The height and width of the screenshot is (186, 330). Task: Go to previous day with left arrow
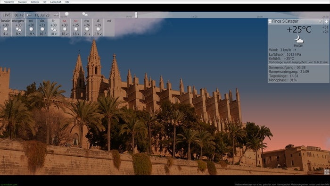point(29,15)
